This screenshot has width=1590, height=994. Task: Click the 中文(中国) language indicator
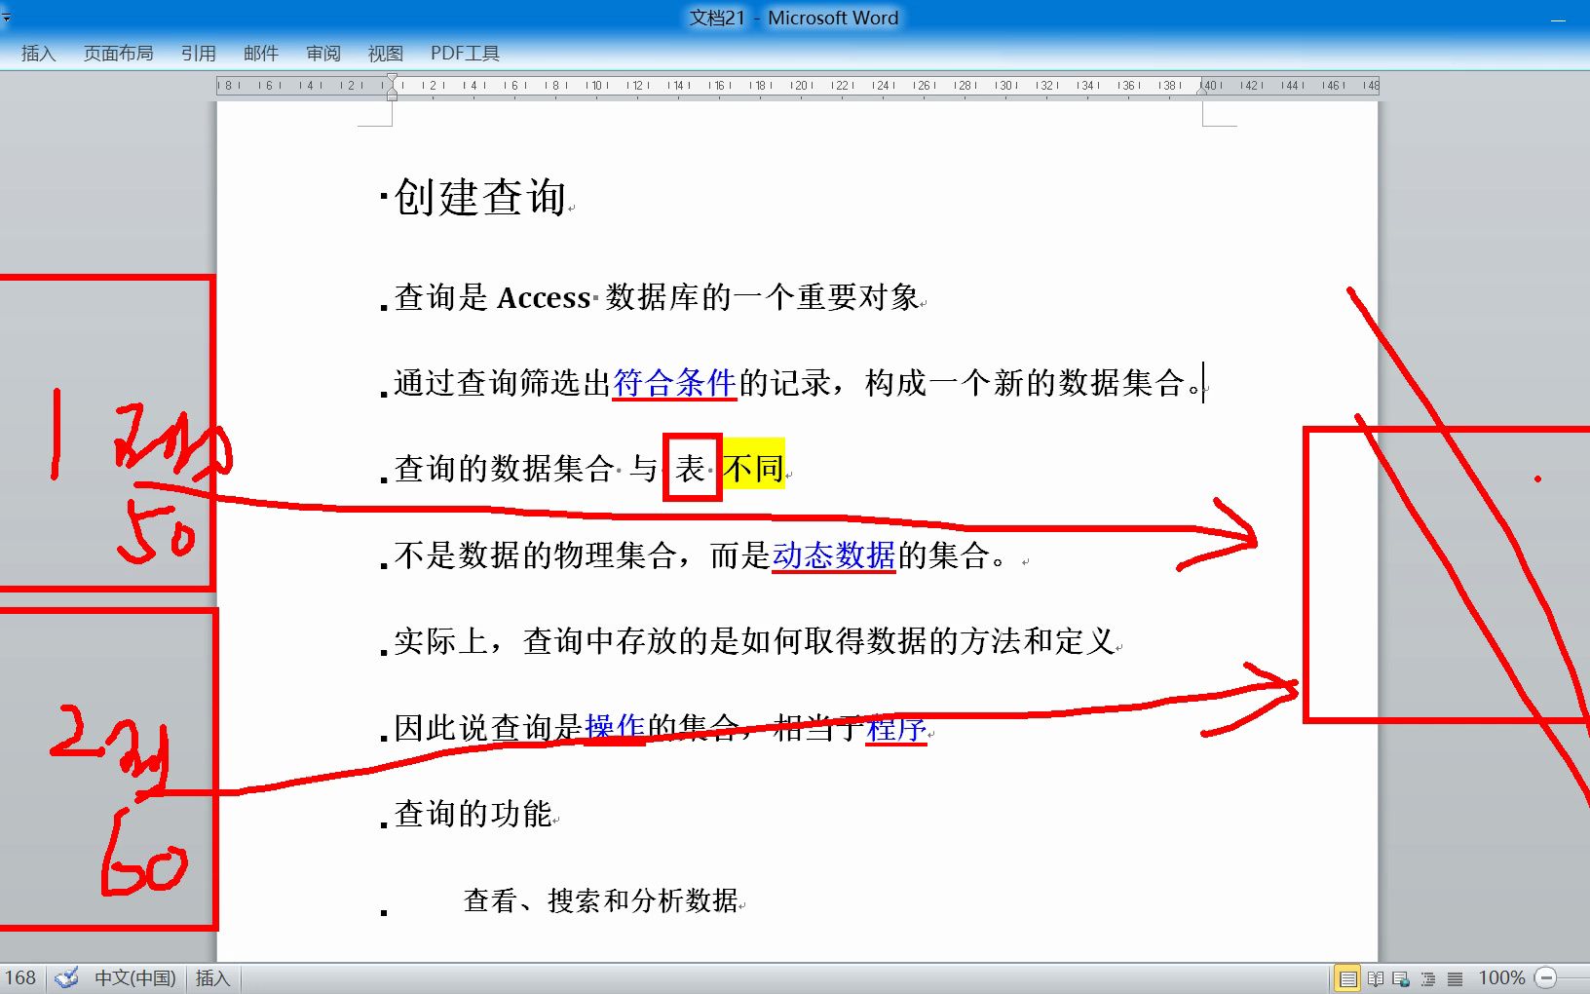pyautogui.click(x=134, y=977)
